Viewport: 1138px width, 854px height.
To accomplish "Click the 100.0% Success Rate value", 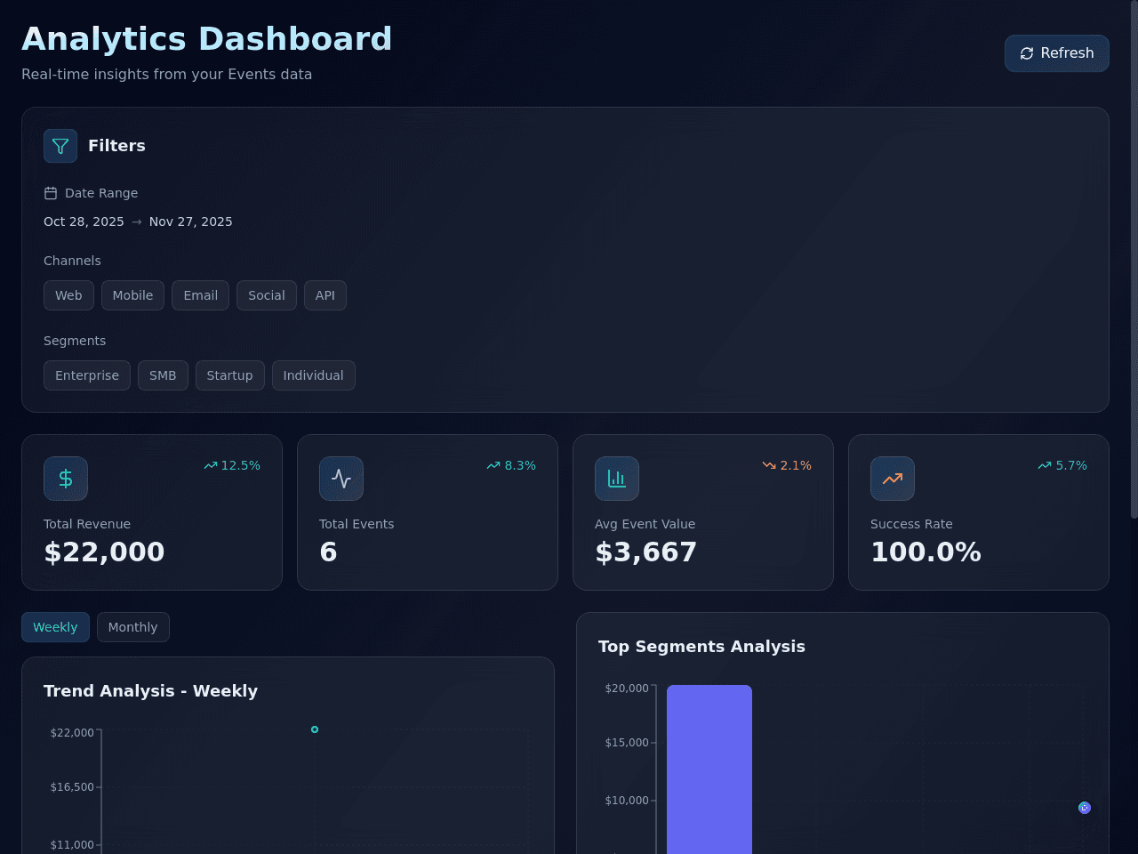I will pos(926,552).
